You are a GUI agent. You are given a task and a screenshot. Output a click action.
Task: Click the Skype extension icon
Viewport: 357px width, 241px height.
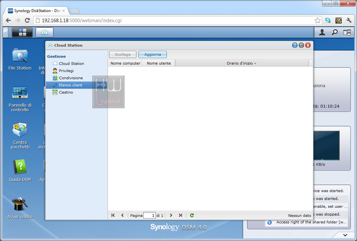[328, 21]
